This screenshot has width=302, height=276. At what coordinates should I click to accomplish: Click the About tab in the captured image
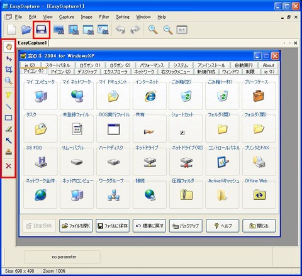pyautogui.click(x=268, y=65)
